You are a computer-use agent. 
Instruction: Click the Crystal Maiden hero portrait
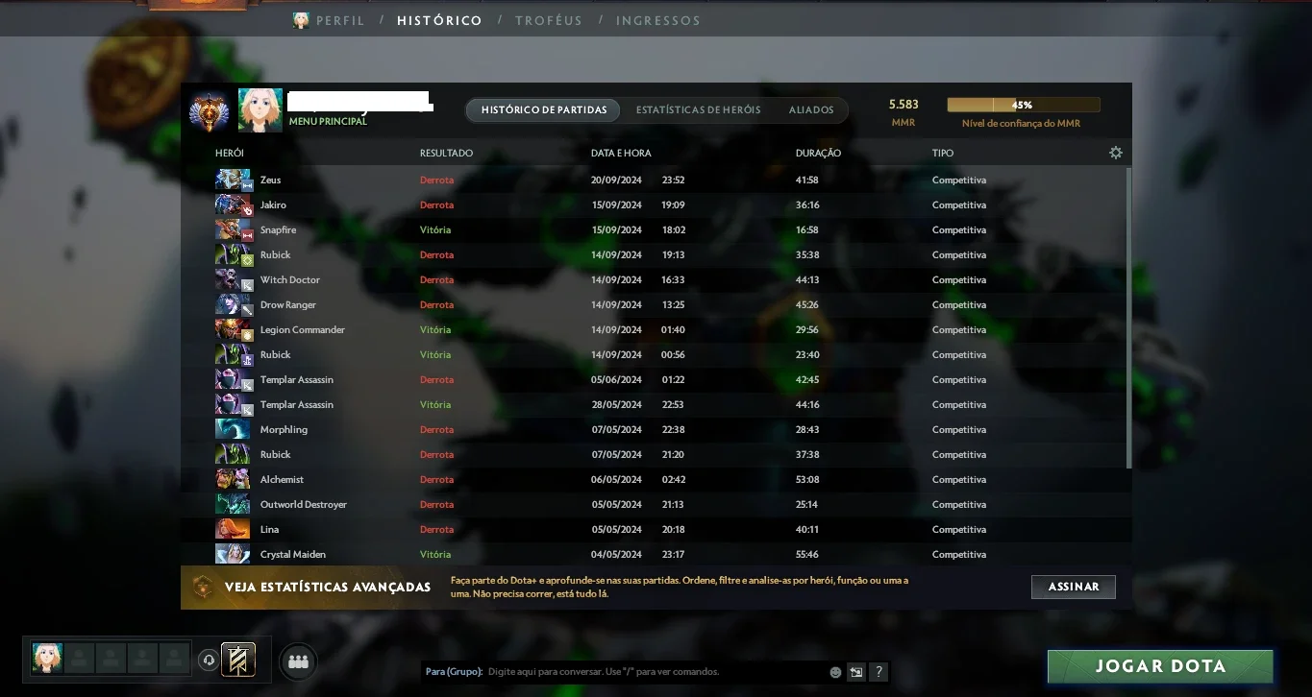point(233,554)
